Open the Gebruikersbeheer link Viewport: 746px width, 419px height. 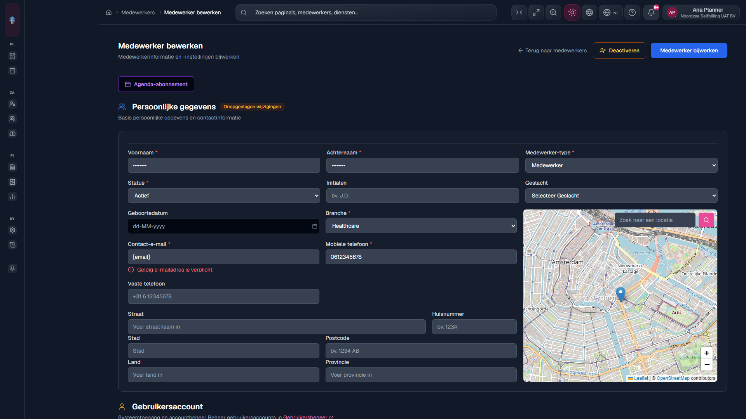[308, 417]
